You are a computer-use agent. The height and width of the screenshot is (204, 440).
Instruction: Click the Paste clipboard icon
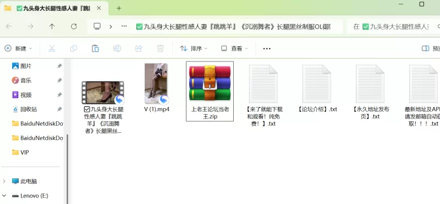point(95,48)
